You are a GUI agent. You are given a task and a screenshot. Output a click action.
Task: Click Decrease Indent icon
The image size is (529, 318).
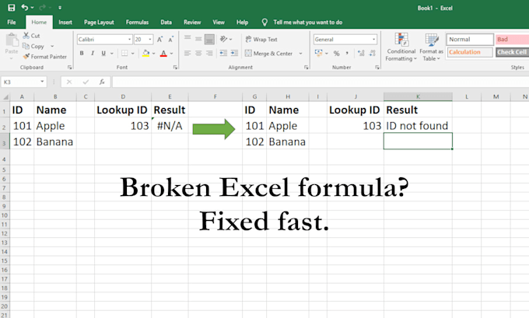pyautogui.click(x=223, y=54)
